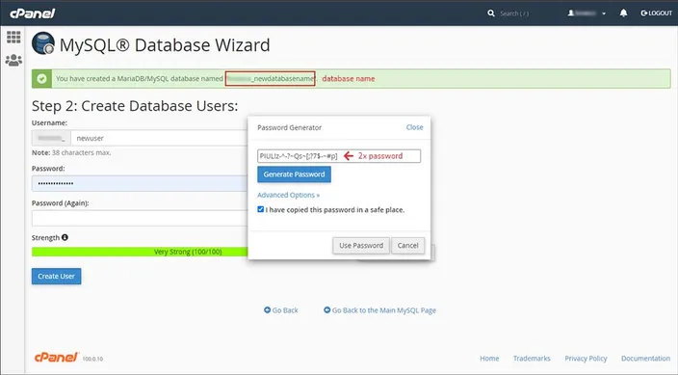Screen dimensions: 678x375
Task: Click the 'Password Generator' dialog title
Action: (289, 128)
